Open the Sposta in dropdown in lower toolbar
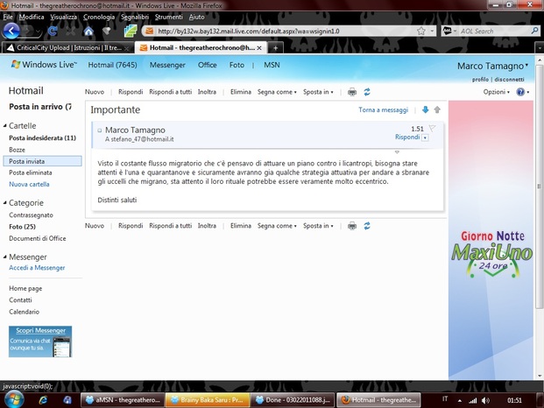 [318, 226]
